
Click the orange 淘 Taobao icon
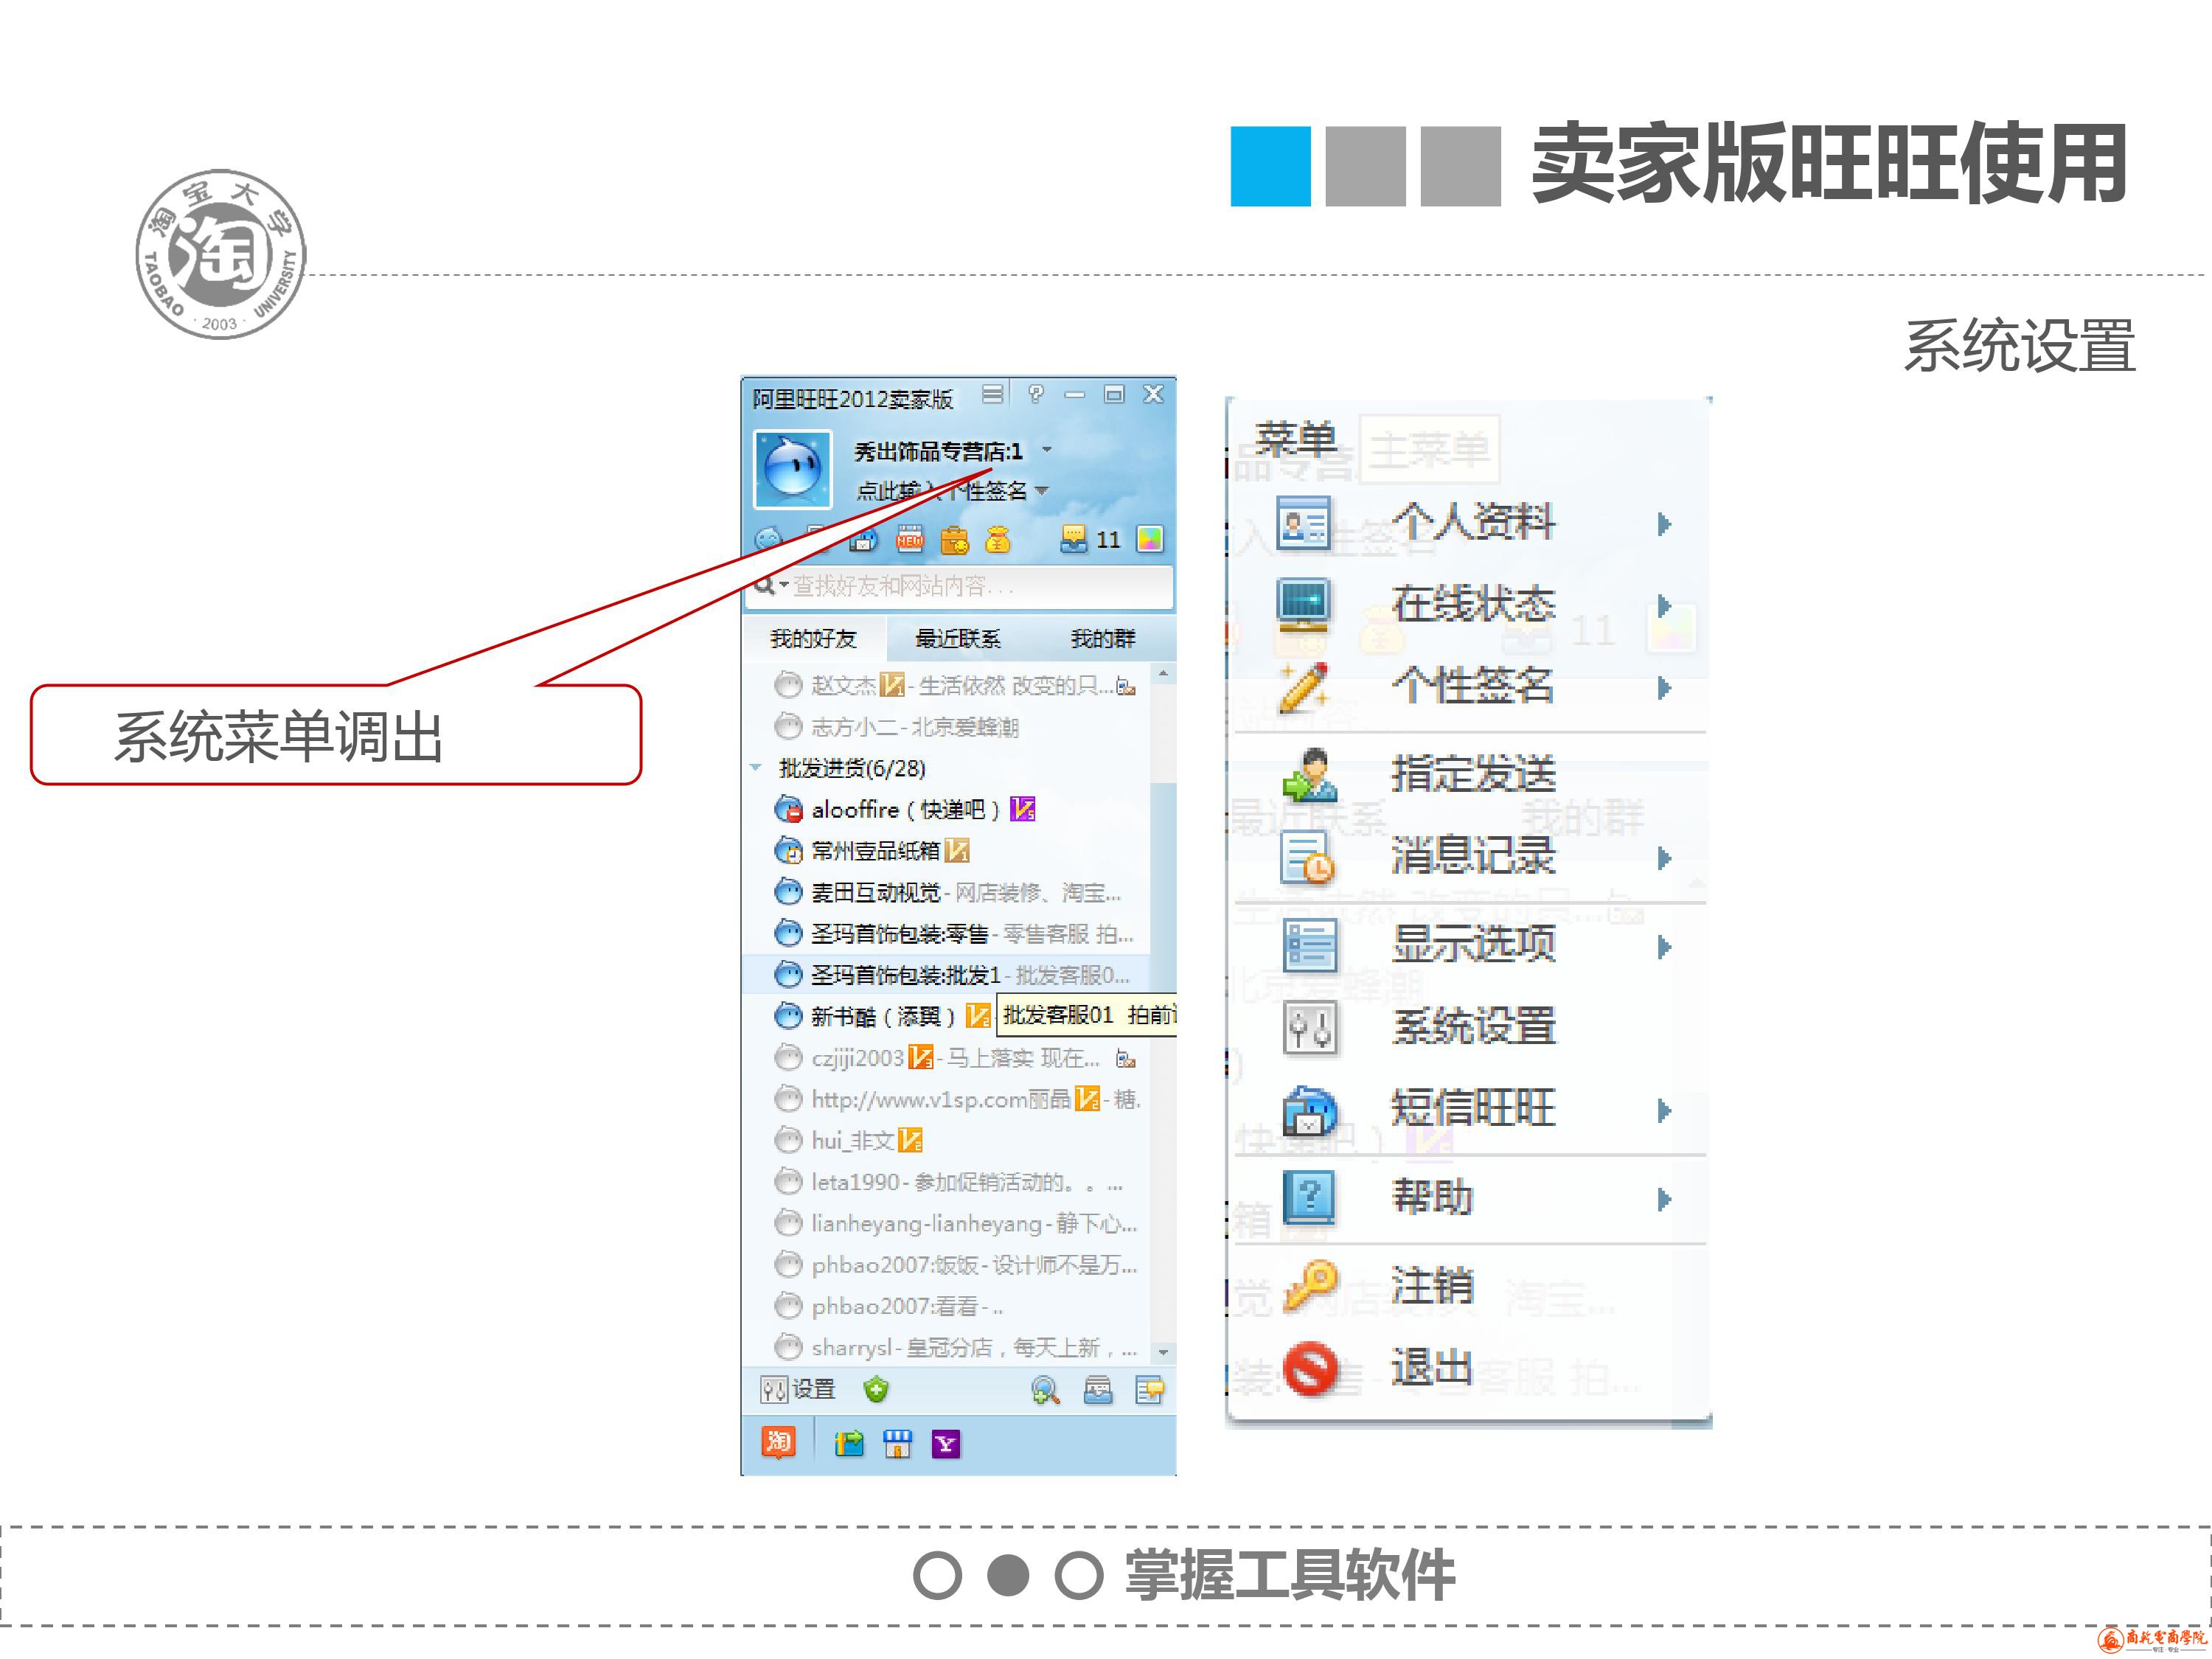(778, 1443)
